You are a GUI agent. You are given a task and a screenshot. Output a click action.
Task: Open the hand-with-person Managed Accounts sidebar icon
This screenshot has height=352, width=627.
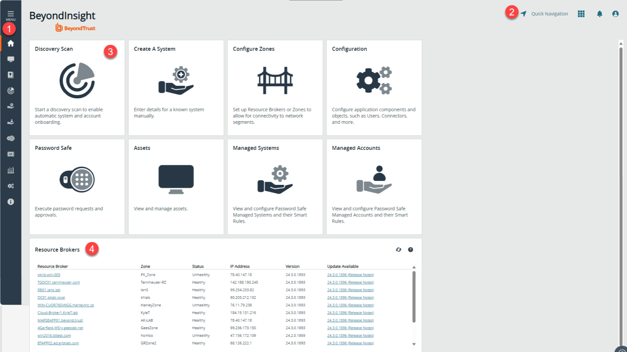pyautogui.click(x=11, y=122)
